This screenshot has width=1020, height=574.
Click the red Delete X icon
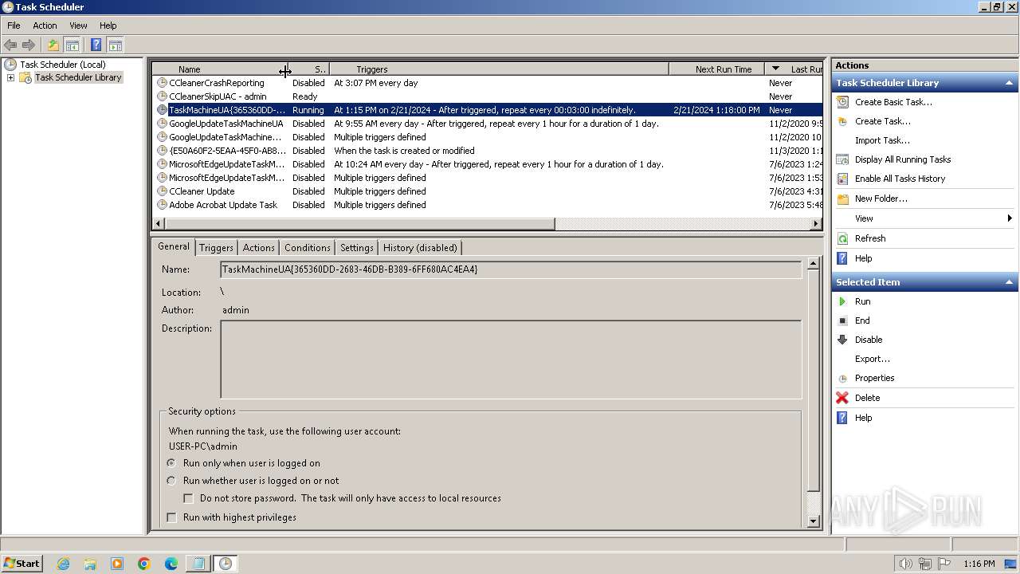[842, 398]
